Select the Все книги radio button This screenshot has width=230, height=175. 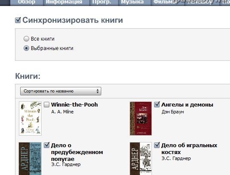click(27, 39)
